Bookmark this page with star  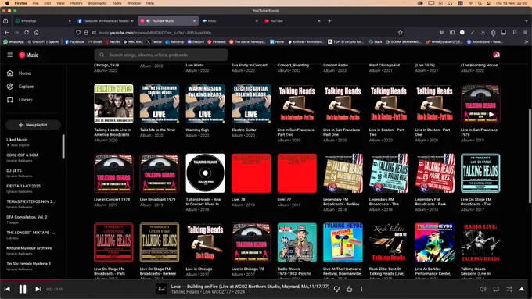401,33
